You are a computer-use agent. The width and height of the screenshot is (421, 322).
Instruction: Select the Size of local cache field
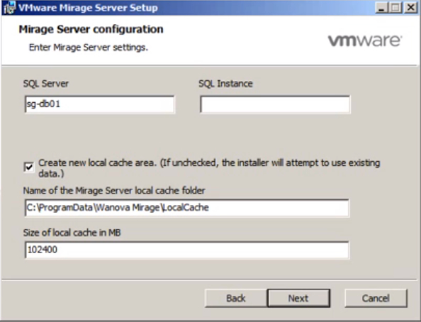point(186,250)
